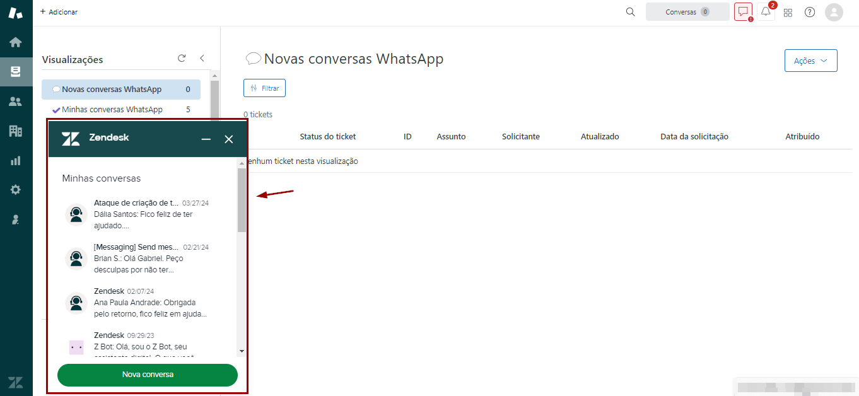This screenshot has width=859, height=396.
Task: Open the notifications bell icon
Action: pos(766,12)
